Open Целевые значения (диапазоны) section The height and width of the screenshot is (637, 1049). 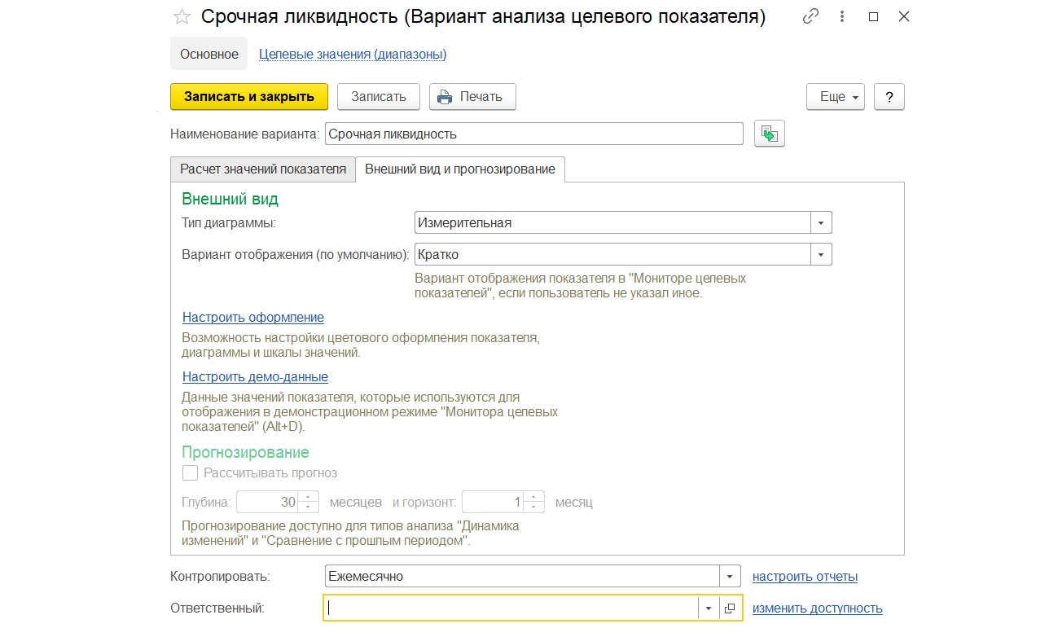[x=353, y=55]
